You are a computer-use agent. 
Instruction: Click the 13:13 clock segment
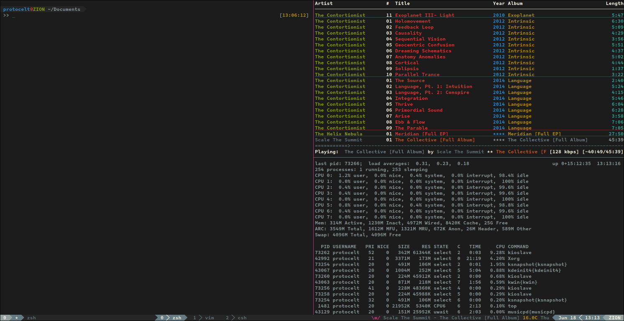pyautogui.click(x=593, y=318)
